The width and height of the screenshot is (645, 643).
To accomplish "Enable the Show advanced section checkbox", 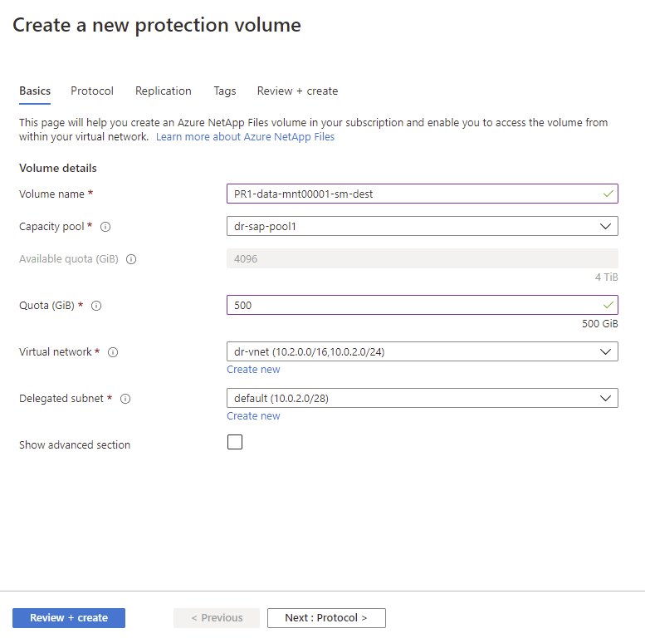I will pos(235,442).
